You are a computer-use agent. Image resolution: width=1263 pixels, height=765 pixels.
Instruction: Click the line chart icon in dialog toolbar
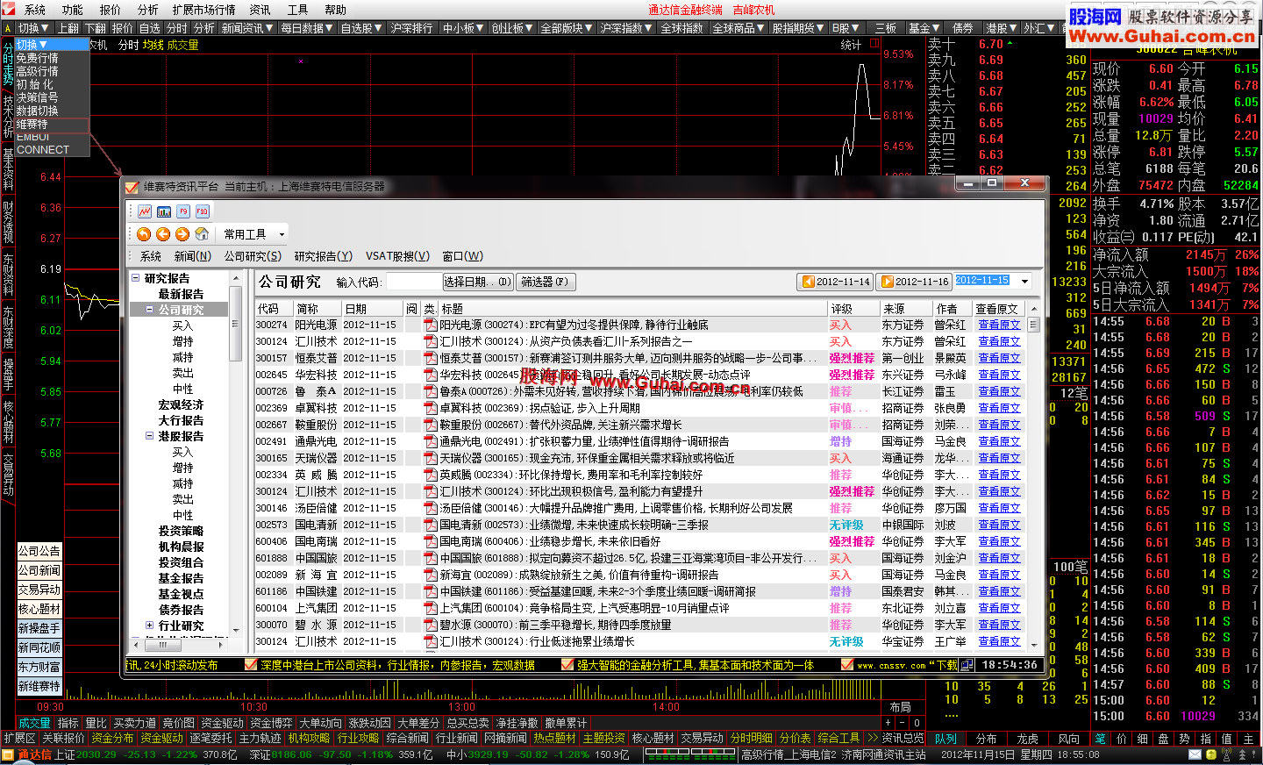tap(145, 211)
